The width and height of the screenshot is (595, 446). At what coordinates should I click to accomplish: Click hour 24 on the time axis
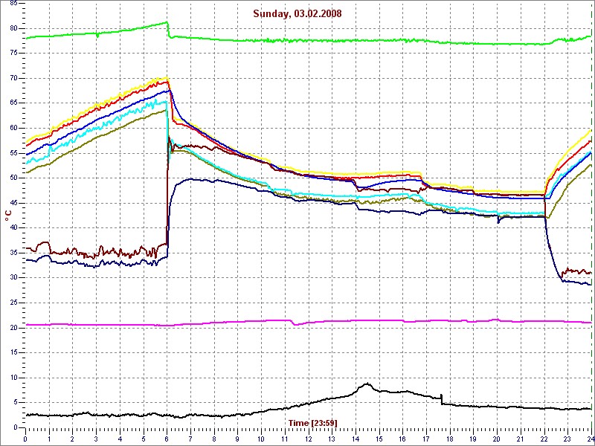click(590, 439)
